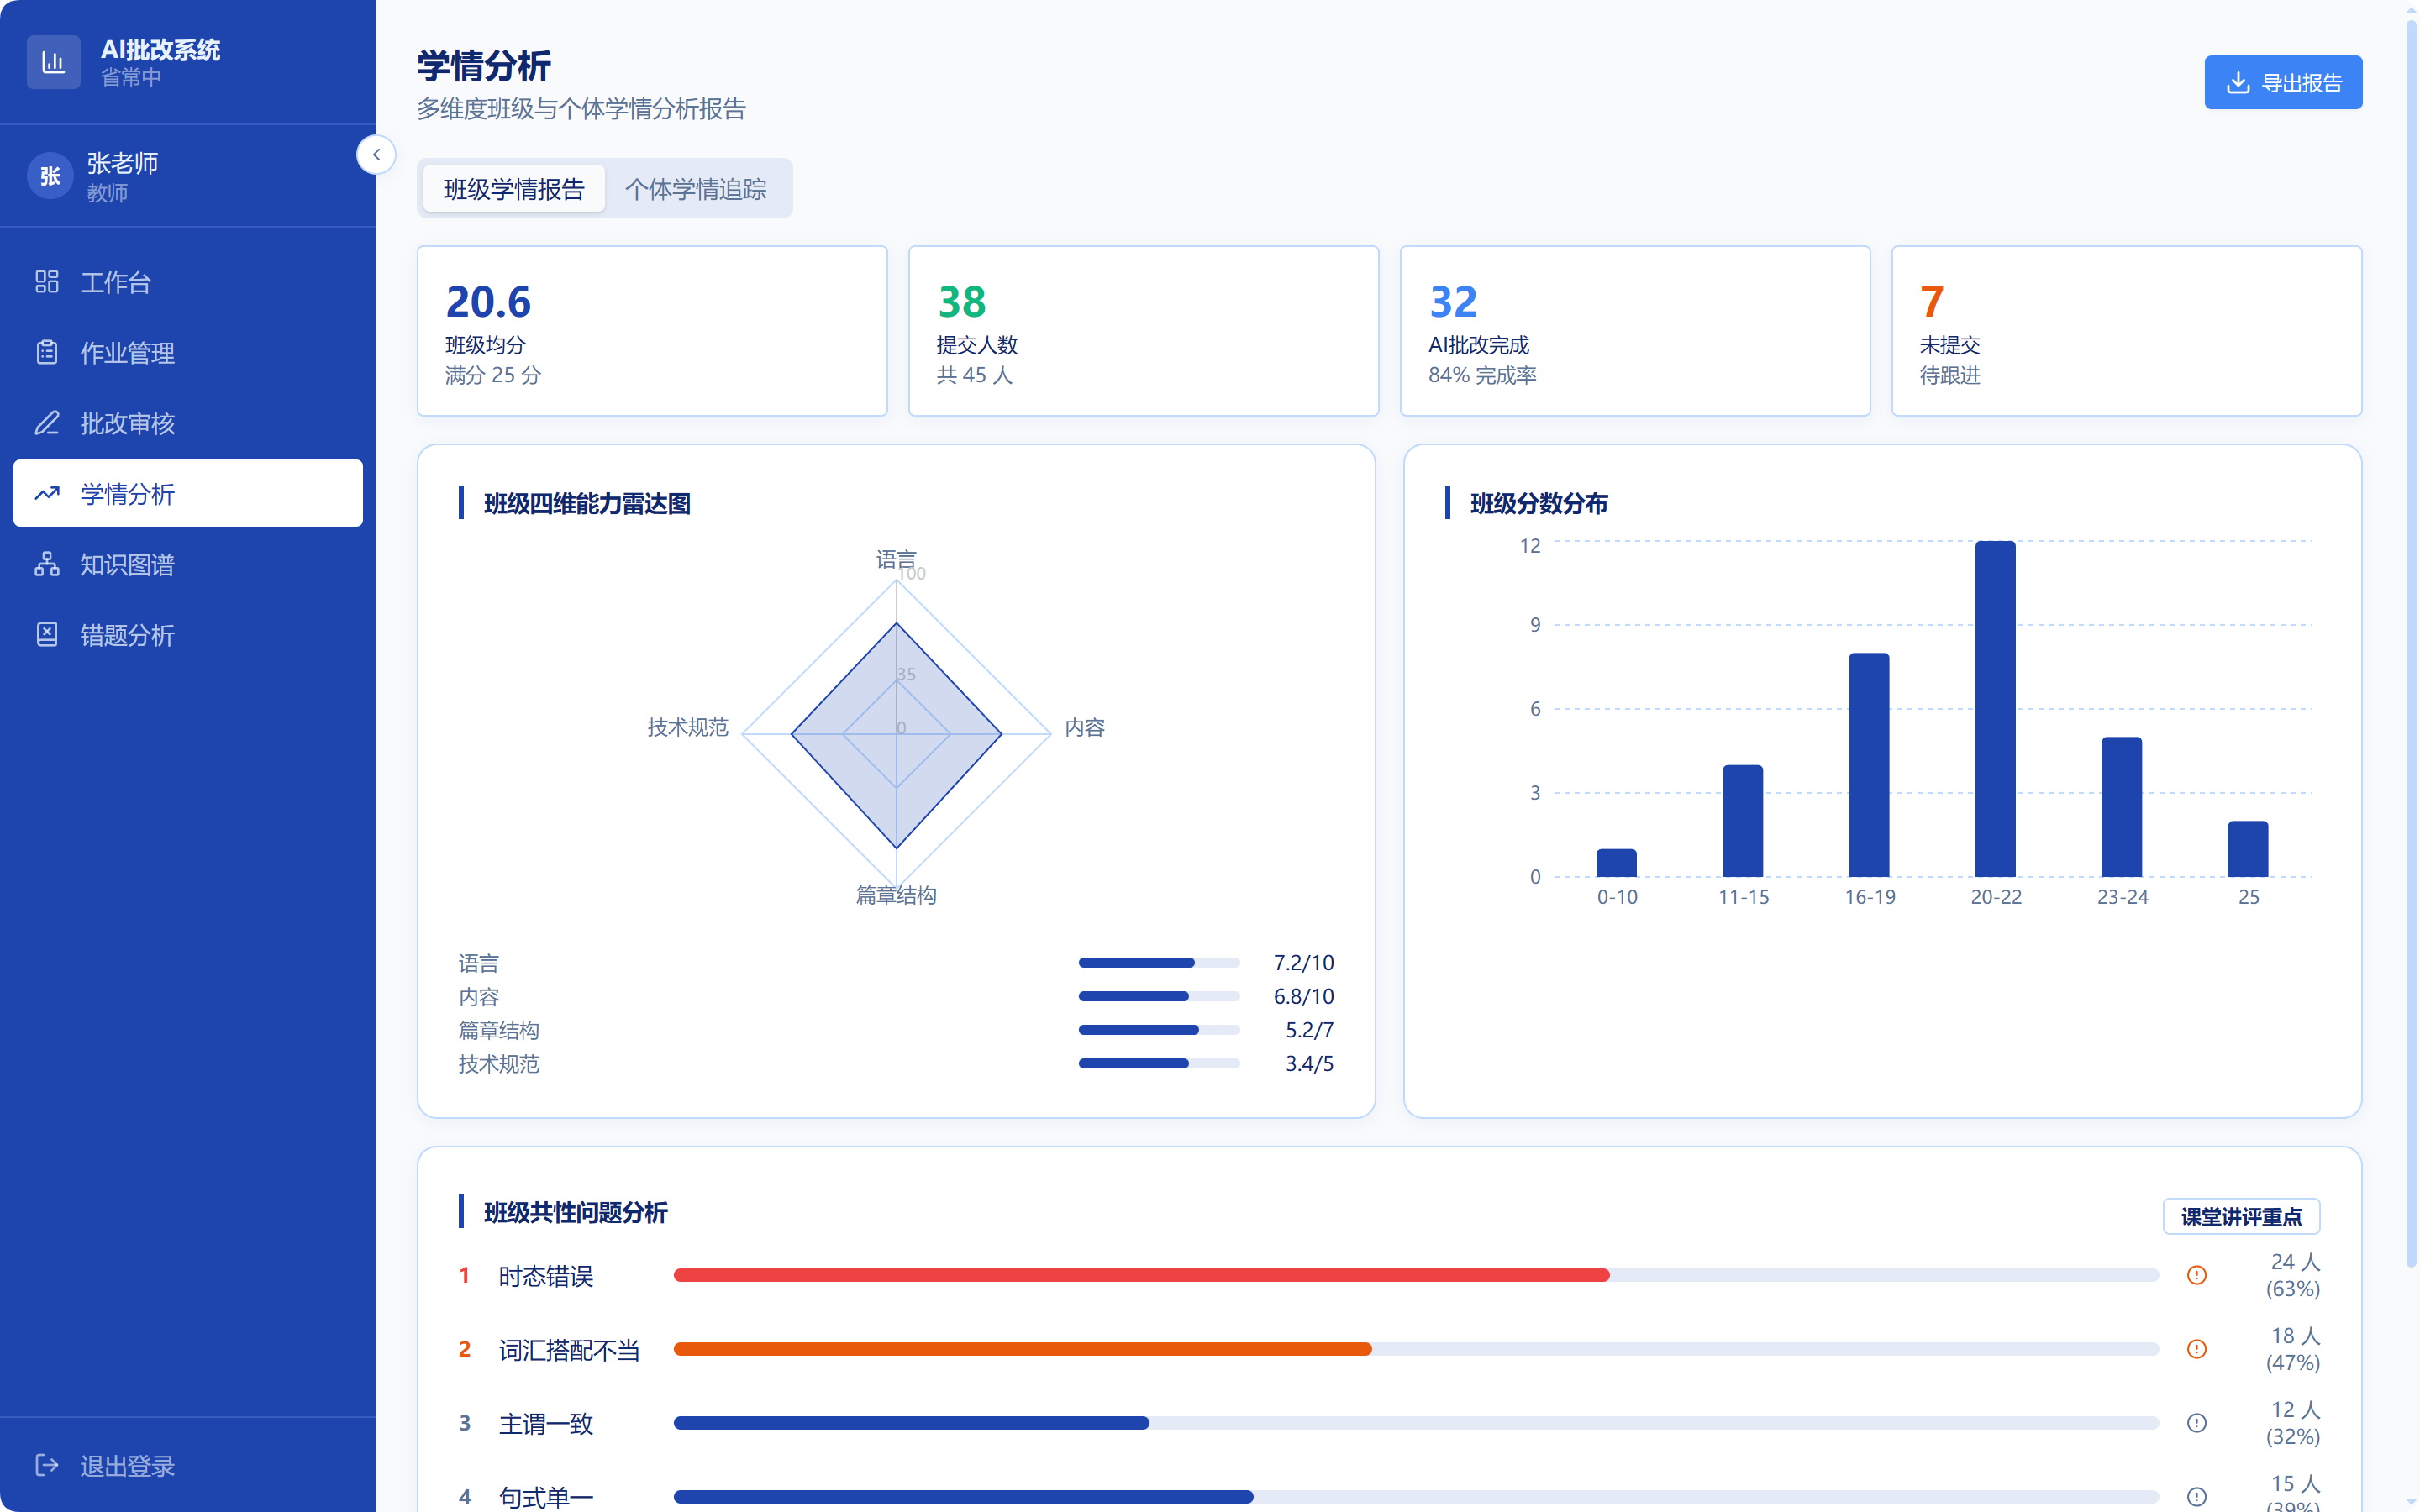Viewport: 2420px width, 1512px height.
Task: Click the 学情分析 trend icon
Action: (47, 493)
